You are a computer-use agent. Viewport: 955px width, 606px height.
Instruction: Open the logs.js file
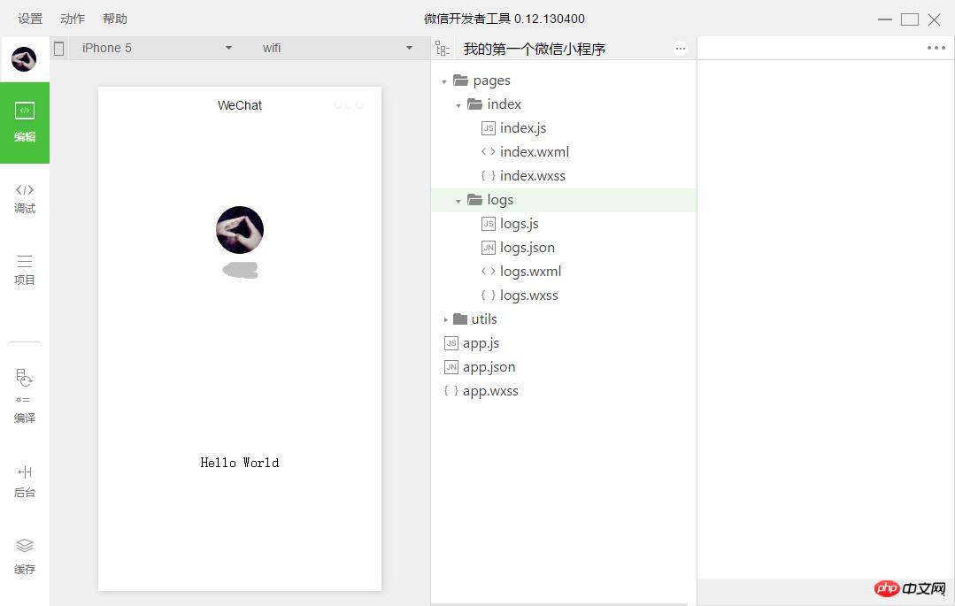pyautogui.click(x=519, y=224)
